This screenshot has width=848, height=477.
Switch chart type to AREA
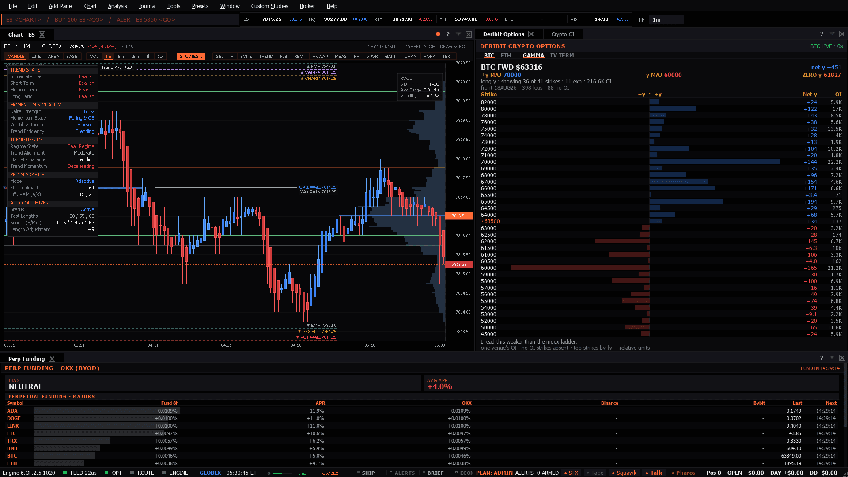53,56
